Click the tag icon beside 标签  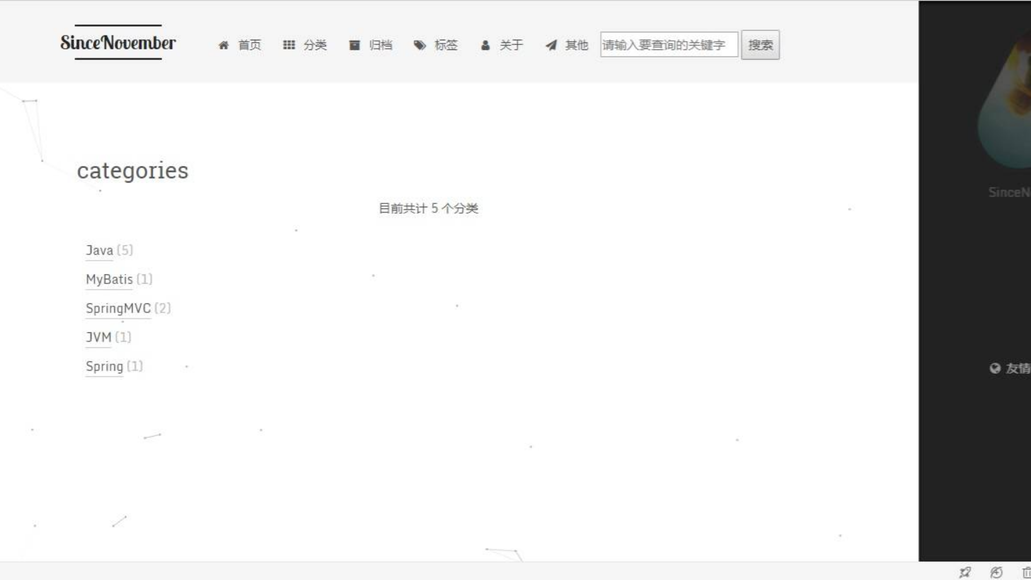point(419,45)
